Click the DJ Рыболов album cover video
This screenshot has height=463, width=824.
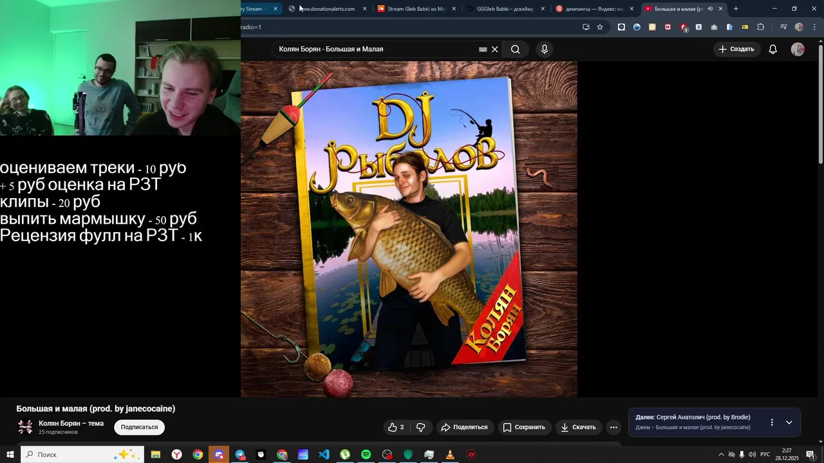[409, 229]
